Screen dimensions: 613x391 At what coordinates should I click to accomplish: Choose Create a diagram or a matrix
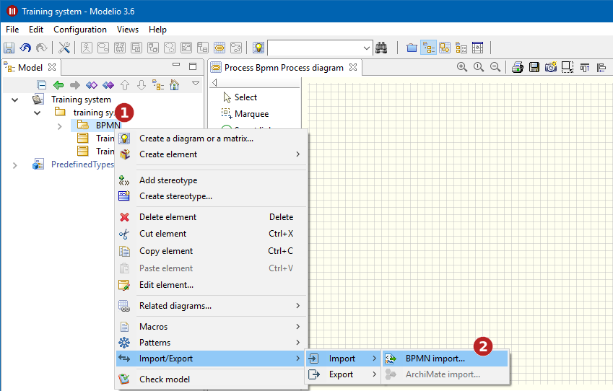coord(211,139)
